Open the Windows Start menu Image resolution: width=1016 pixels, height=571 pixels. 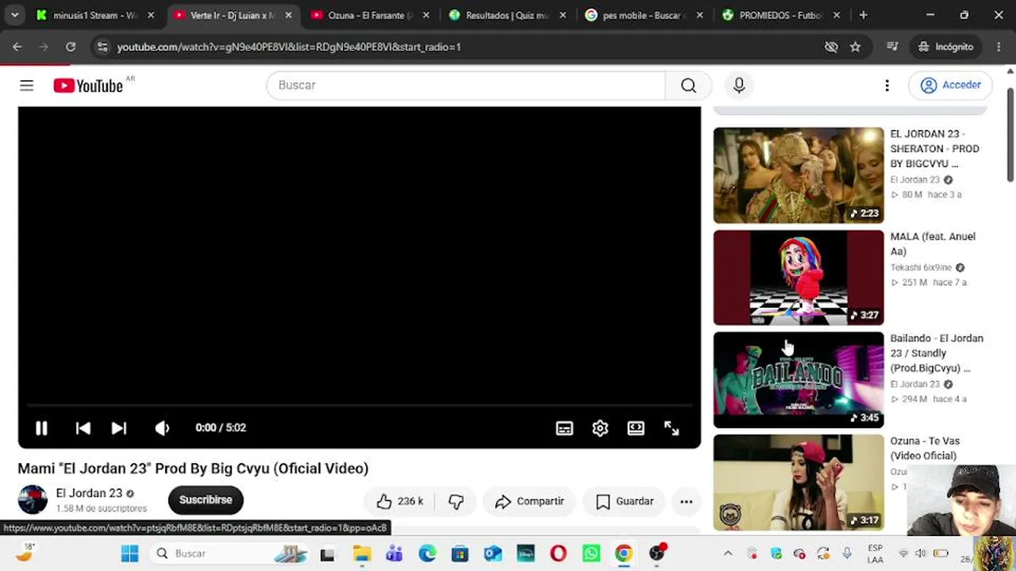point(129,554)
